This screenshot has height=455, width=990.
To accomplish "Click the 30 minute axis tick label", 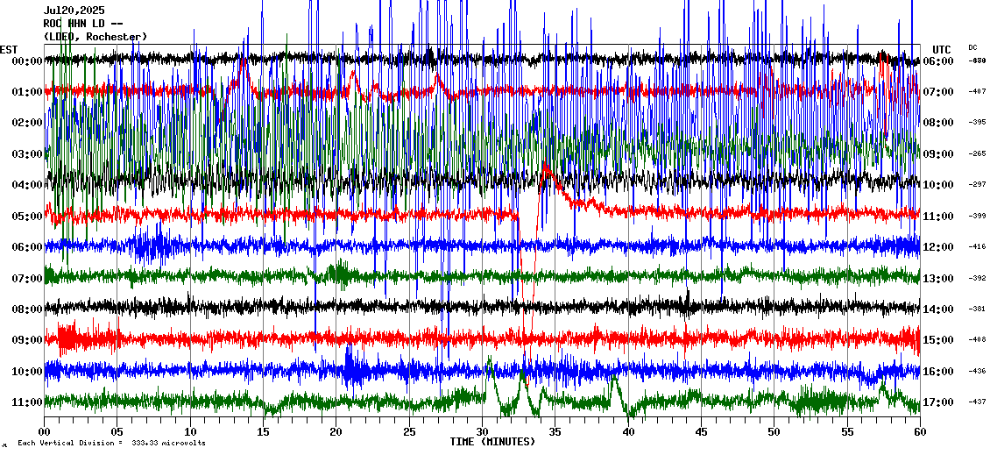I will [x=482, y=432].
